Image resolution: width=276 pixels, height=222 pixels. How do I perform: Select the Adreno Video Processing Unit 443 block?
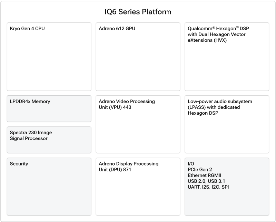click(x=138, y=124)
